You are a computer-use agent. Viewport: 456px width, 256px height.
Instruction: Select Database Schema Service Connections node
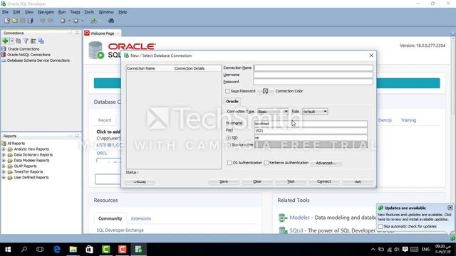[x=38, y=60]
